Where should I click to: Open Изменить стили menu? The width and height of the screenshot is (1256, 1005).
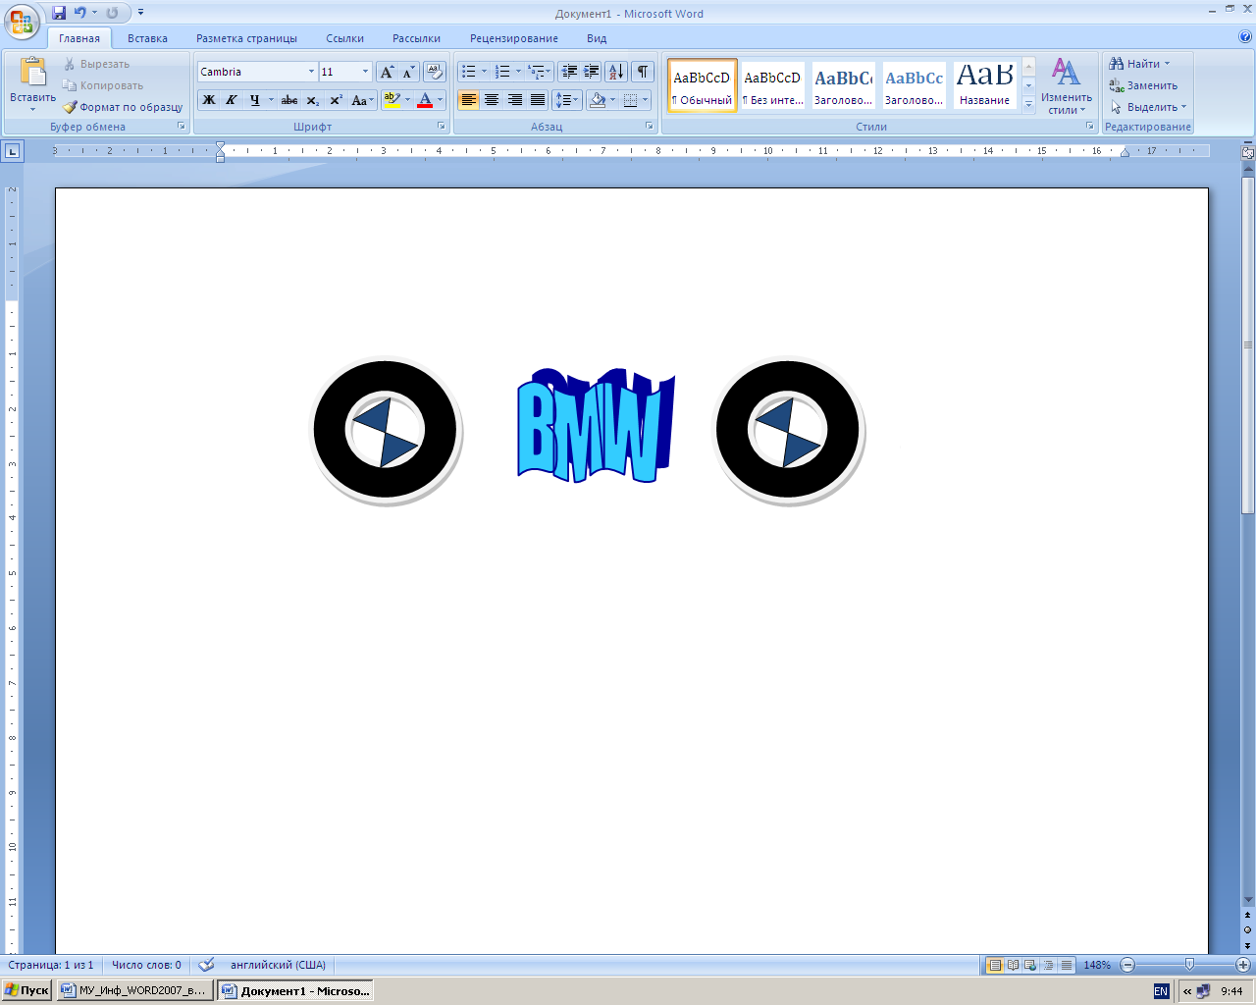pos(1067,86)
